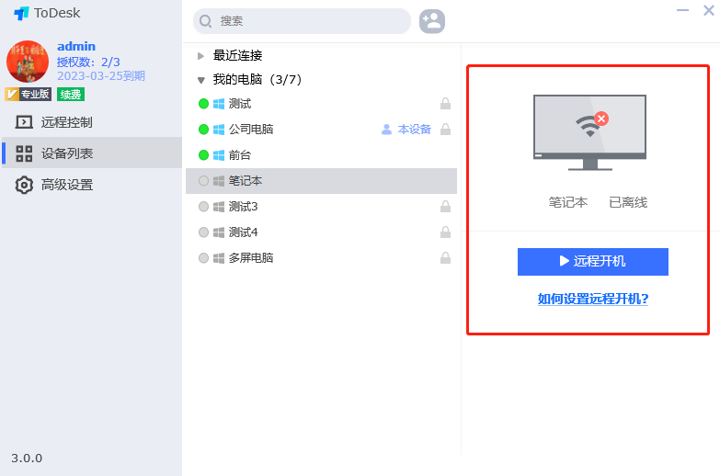Click grey offline status dot of 笔记本

click(203, 181)
